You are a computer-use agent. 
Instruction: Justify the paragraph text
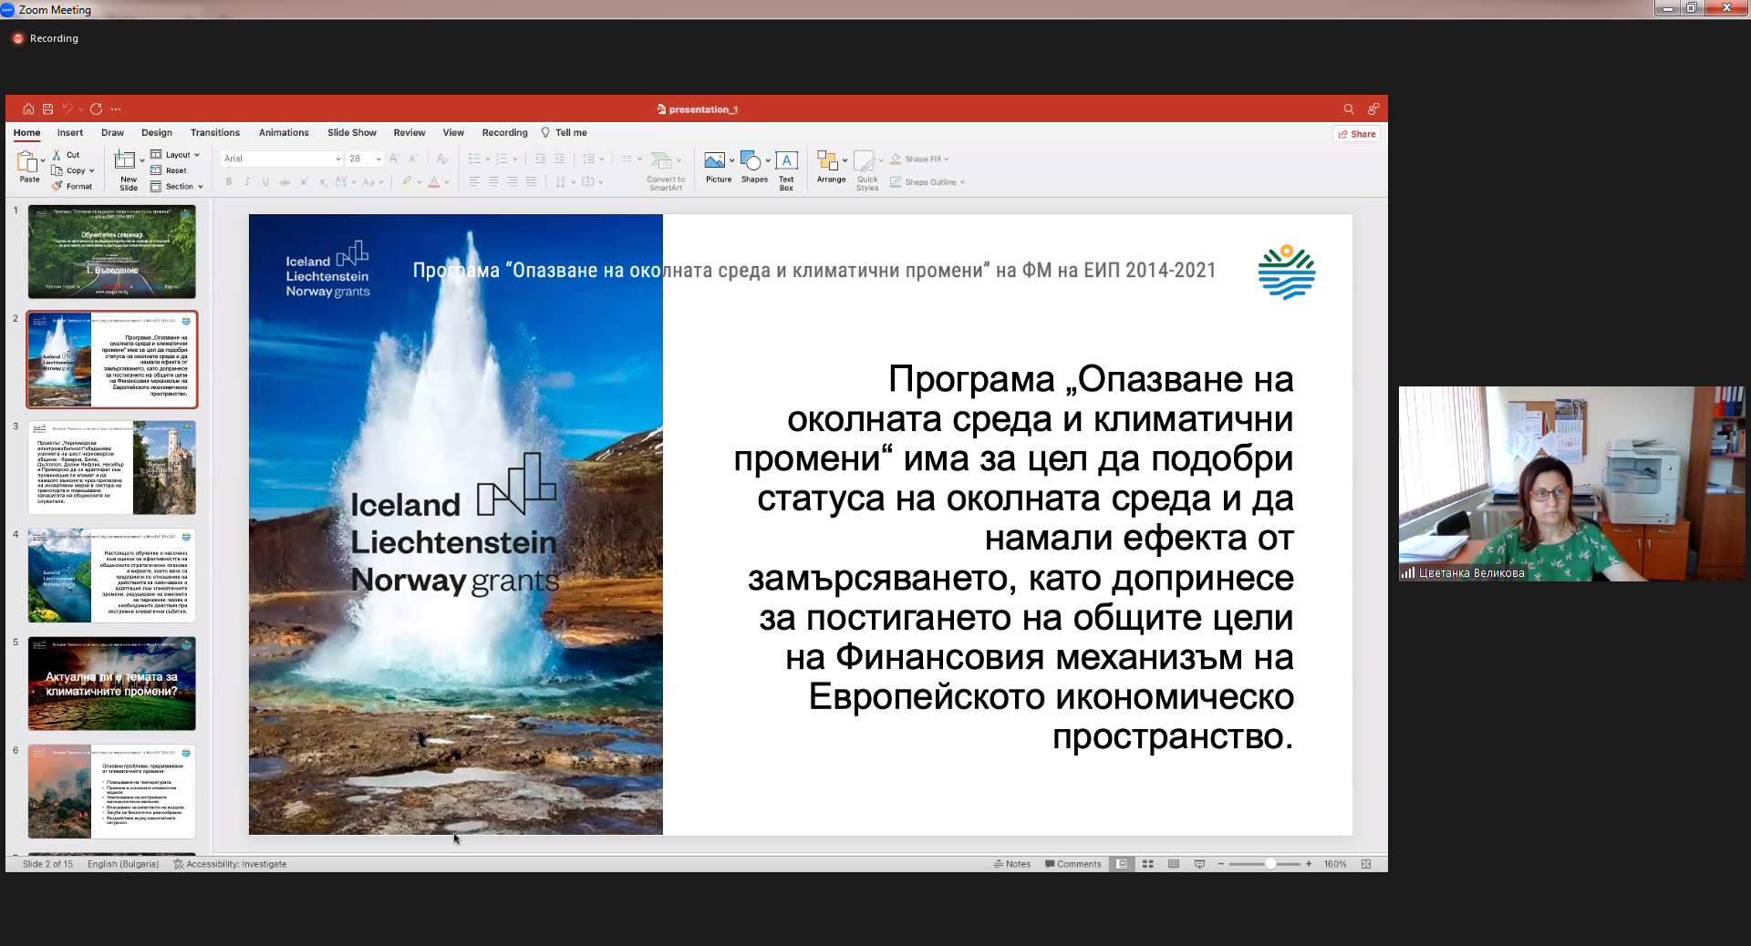[532, 181]
